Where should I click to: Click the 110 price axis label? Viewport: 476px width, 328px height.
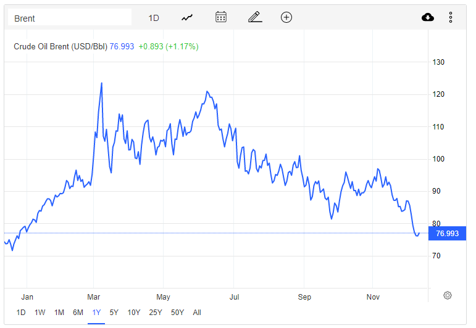(438, 127)
